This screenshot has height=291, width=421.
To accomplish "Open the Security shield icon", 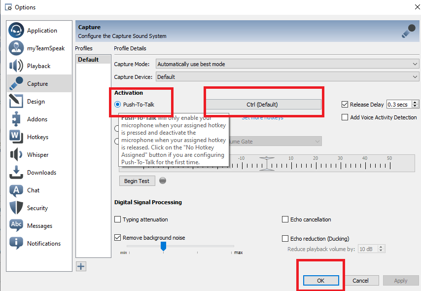I will (x=16, y=208).
